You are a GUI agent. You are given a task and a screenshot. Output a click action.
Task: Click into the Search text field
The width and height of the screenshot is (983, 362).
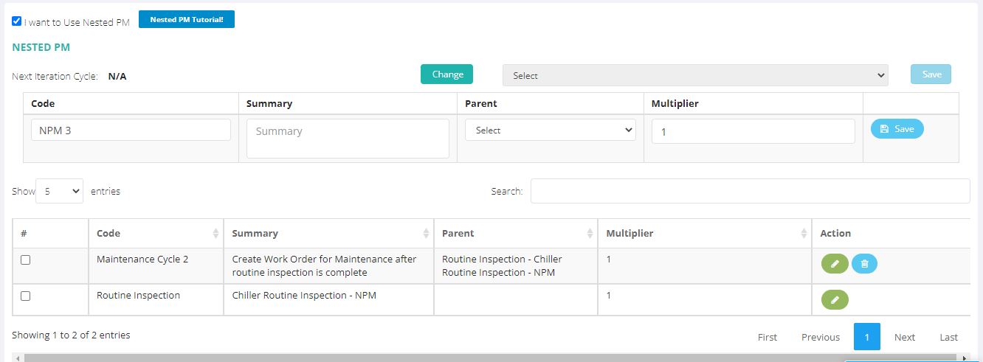point(750,191)
